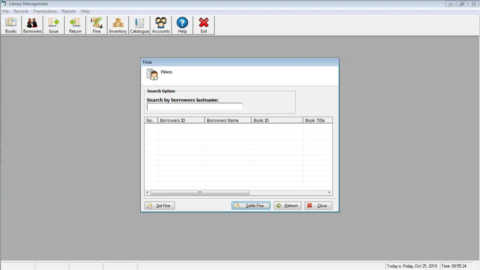Select the Fine toolbar icon
The width and height of the screenshot is (480, 270).
pyautogui.click(x=96, y=24)
